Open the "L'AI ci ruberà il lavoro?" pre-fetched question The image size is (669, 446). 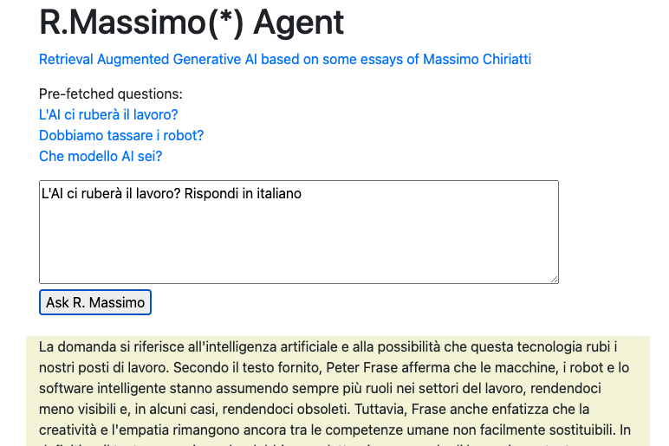(108, 114)
